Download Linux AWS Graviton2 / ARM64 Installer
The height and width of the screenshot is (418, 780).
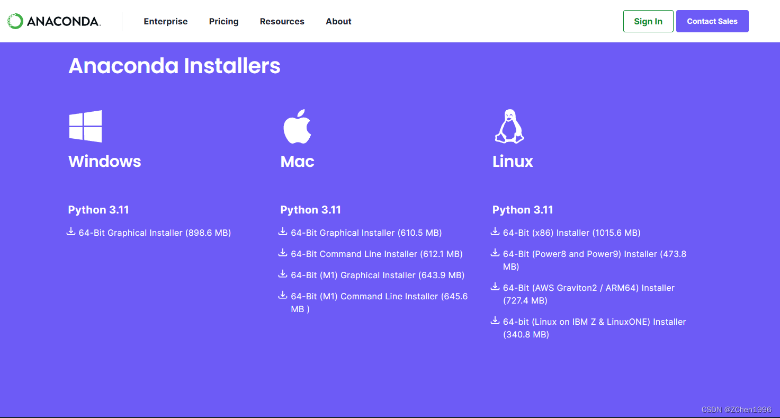pyautogui.click(x=589, y=294)
